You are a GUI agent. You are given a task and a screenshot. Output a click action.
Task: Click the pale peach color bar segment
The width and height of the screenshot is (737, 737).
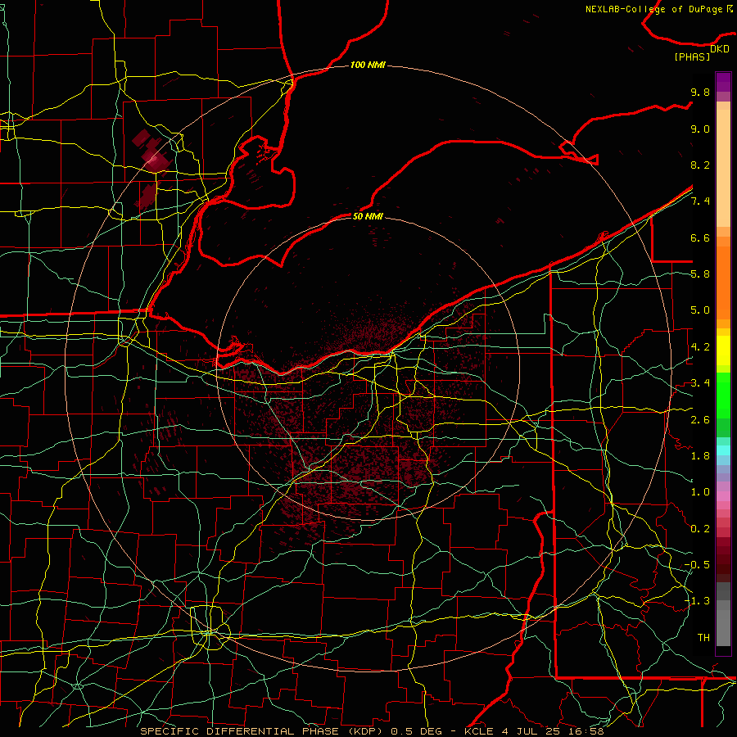click(723, 168)
